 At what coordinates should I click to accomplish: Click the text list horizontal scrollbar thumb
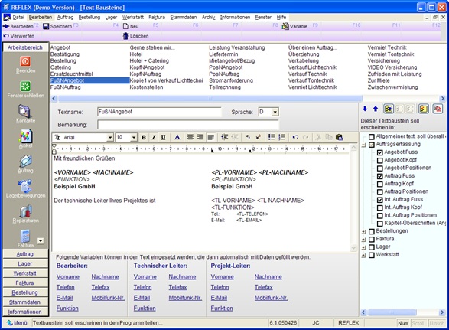tap(210, 98)
